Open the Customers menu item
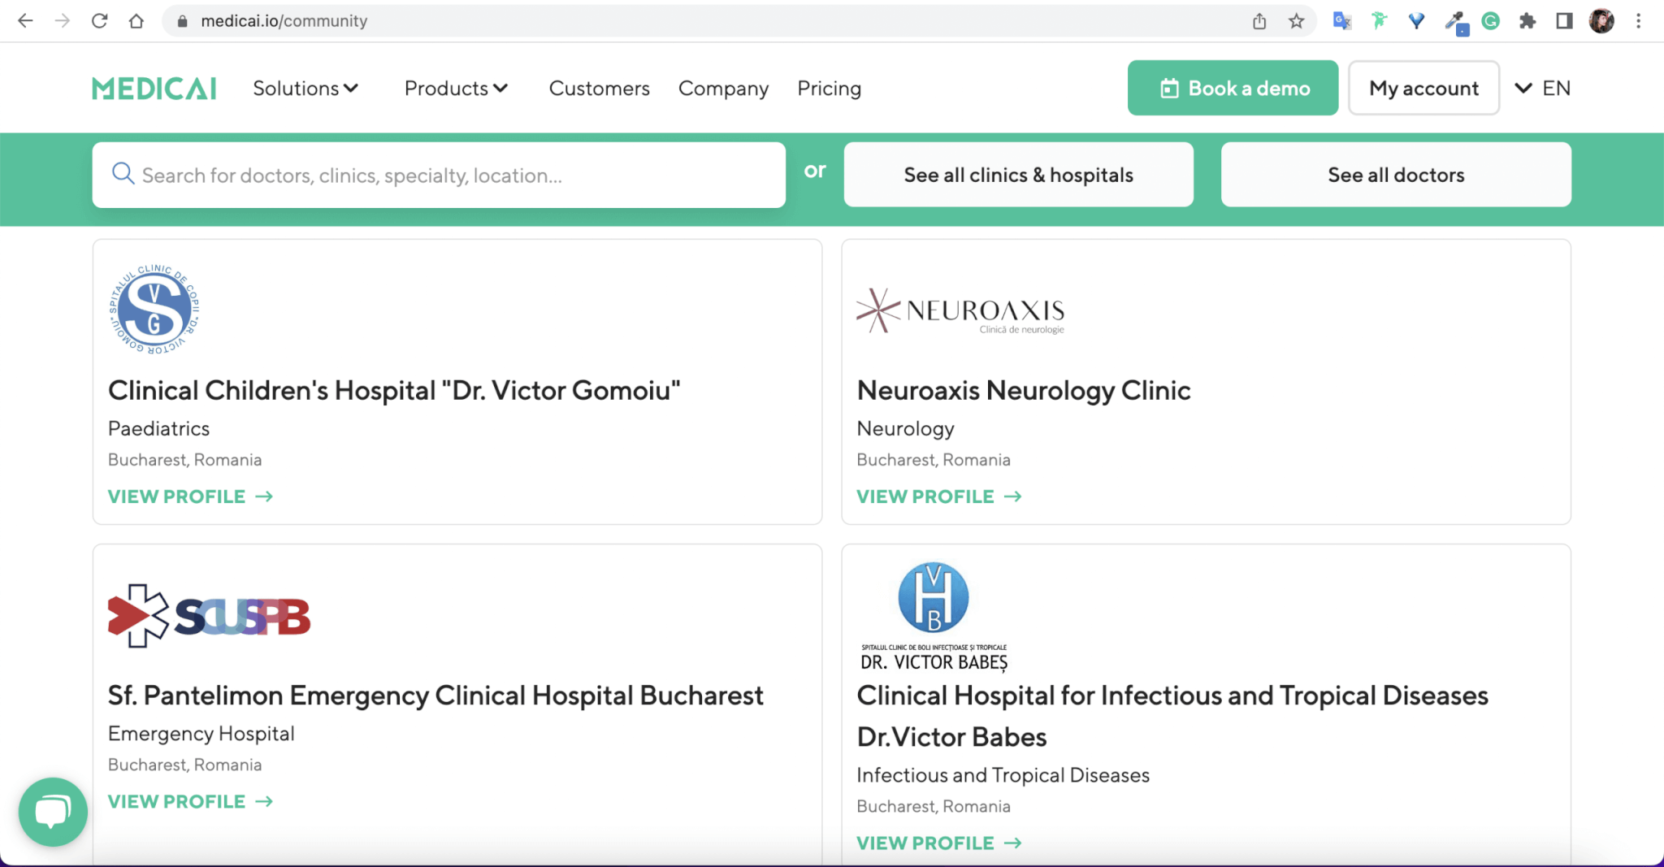 point(599,89)
